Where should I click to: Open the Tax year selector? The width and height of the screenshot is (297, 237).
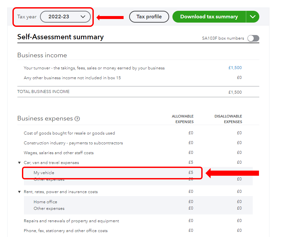(66, 16)
